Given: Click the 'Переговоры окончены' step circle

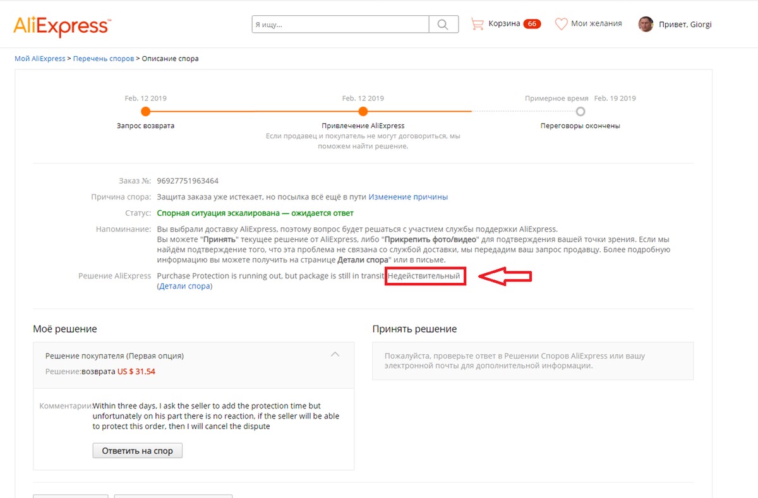Looking at the screenshot, I should (x=581, y=112).
